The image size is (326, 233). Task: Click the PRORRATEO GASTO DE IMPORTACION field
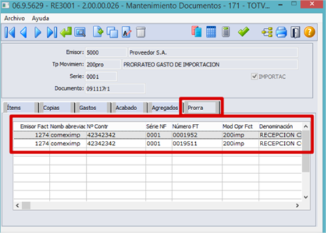(x=210, y=65)
